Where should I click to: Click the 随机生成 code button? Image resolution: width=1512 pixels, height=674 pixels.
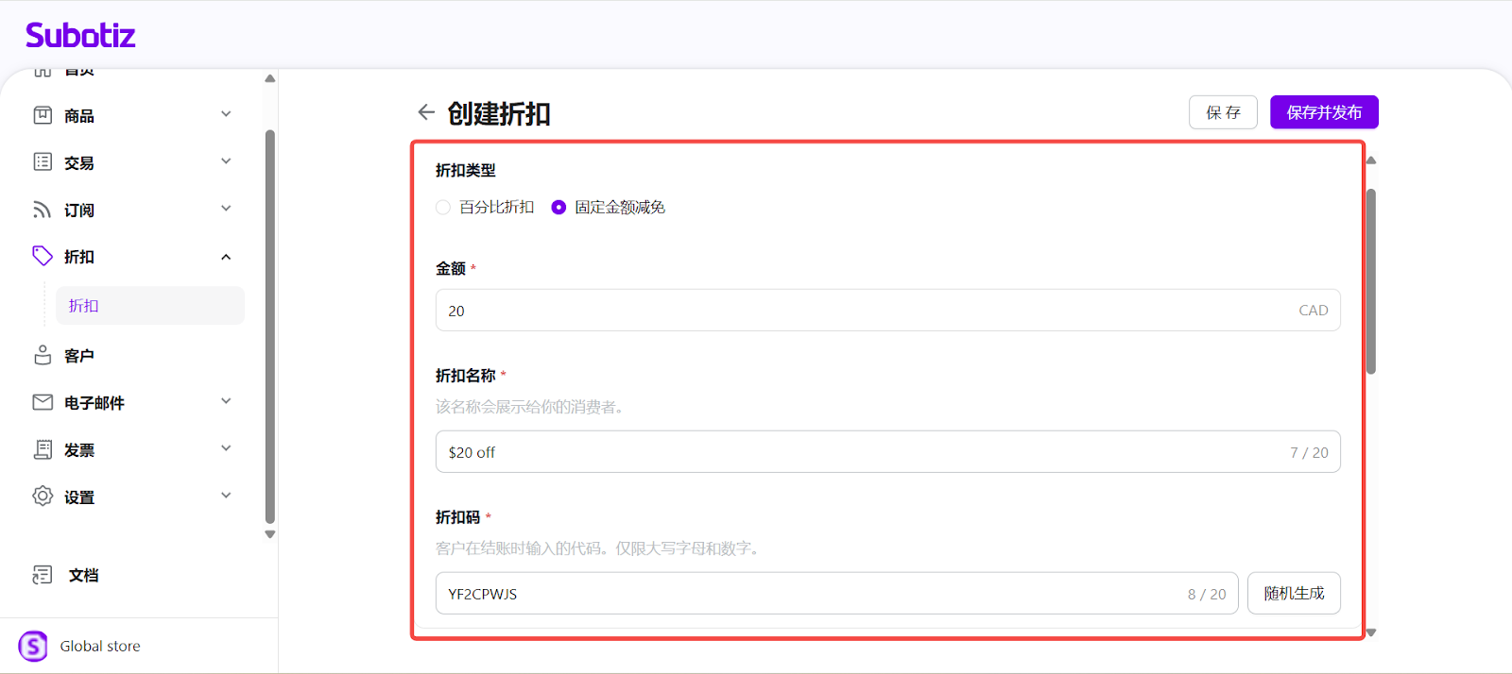[1294, 594]
